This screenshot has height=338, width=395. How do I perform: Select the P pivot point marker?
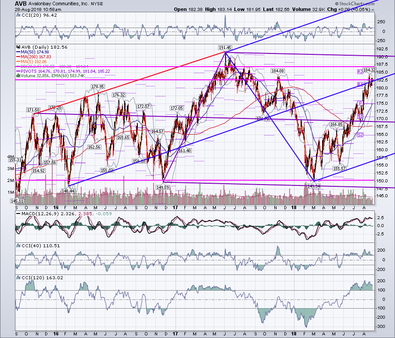pyautogui.click(x=360, y=103)
